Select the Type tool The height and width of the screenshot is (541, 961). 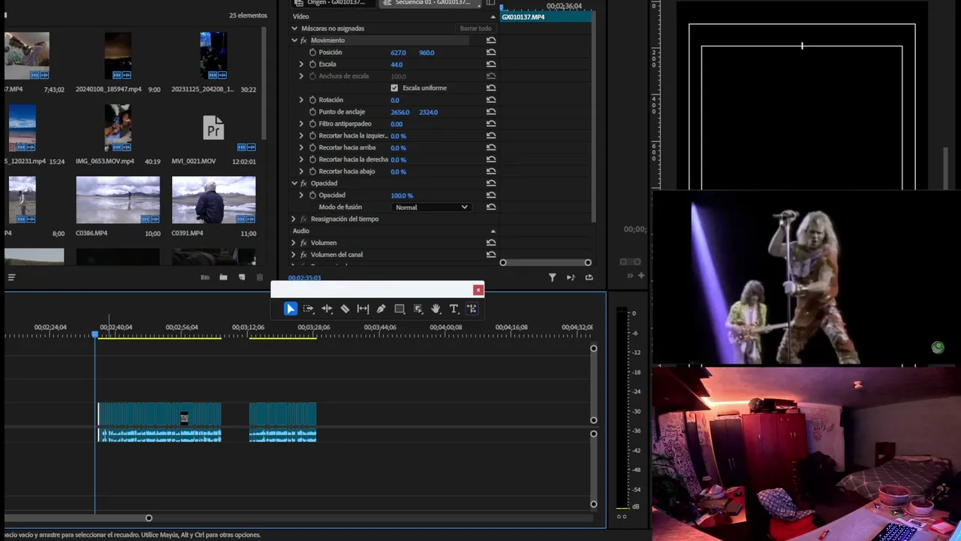(453, 309)
